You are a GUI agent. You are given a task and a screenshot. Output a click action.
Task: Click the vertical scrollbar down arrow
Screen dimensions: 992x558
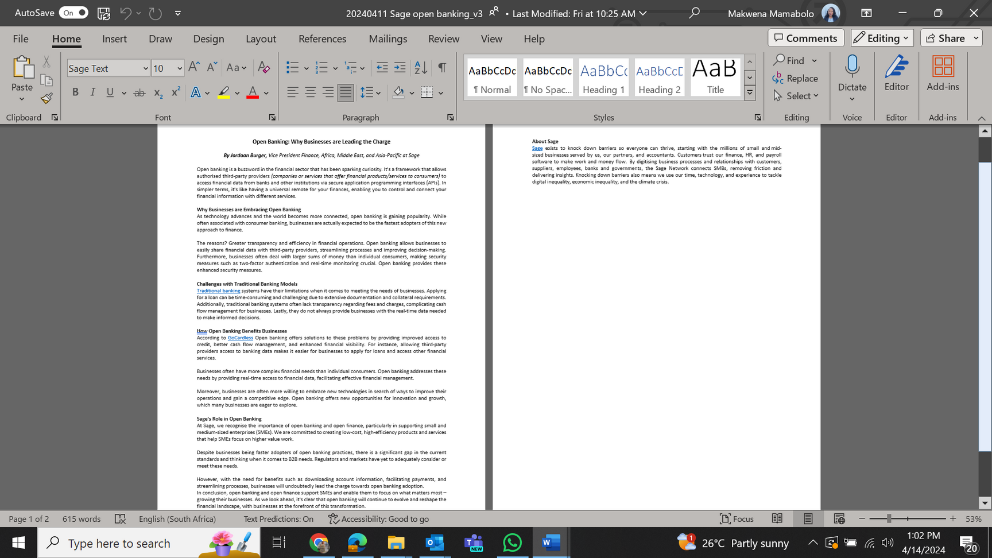985,503
